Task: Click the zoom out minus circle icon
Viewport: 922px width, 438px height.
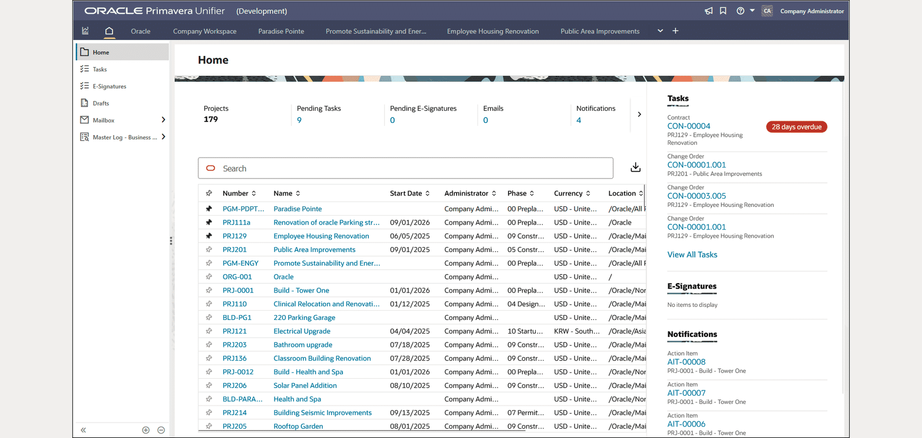Action: point(161,430)
